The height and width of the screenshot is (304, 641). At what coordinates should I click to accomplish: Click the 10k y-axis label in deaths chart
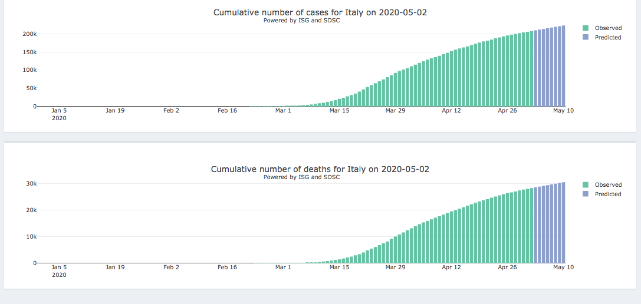pos(31,237)
